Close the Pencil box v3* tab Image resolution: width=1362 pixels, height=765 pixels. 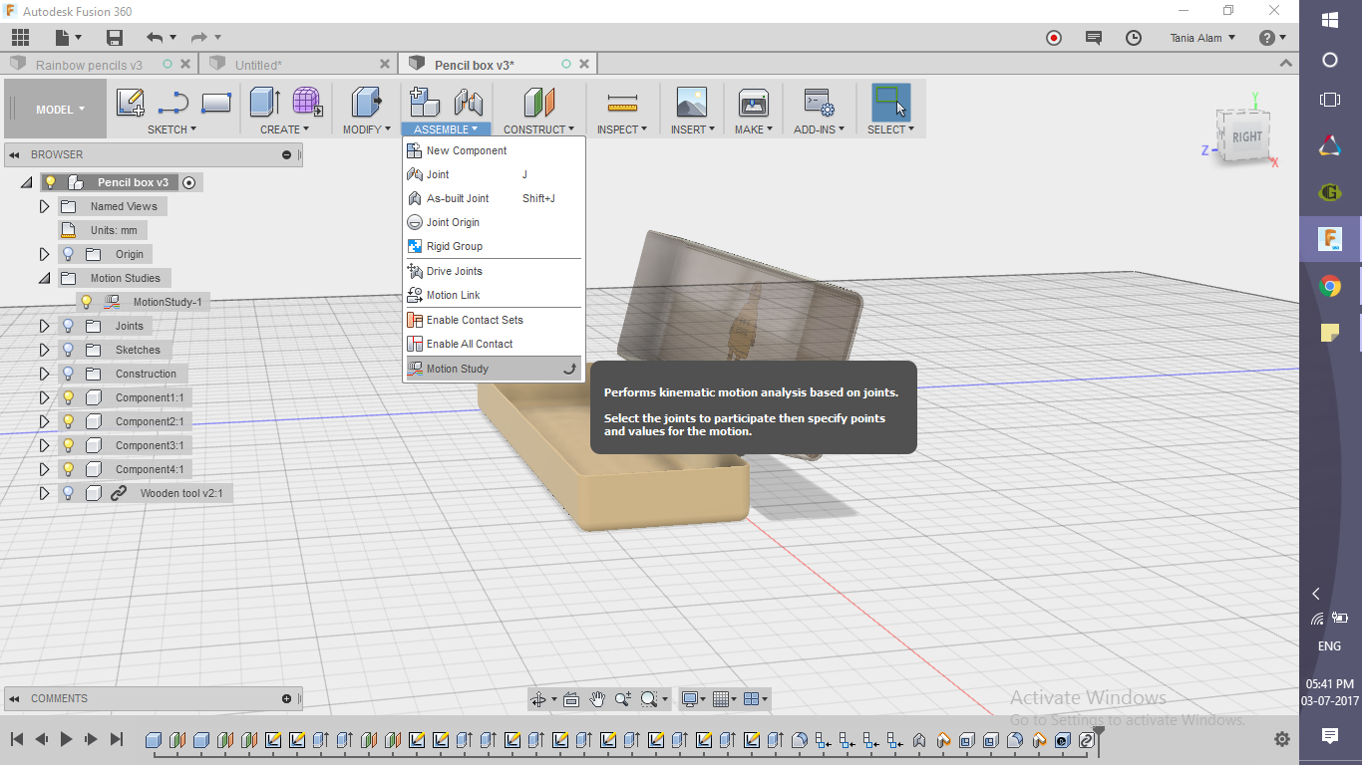point(584,64)
